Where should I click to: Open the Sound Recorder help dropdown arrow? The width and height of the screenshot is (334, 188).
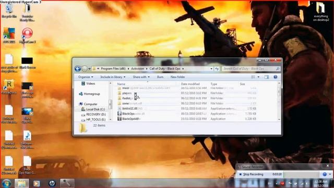[x=330, y=174]
